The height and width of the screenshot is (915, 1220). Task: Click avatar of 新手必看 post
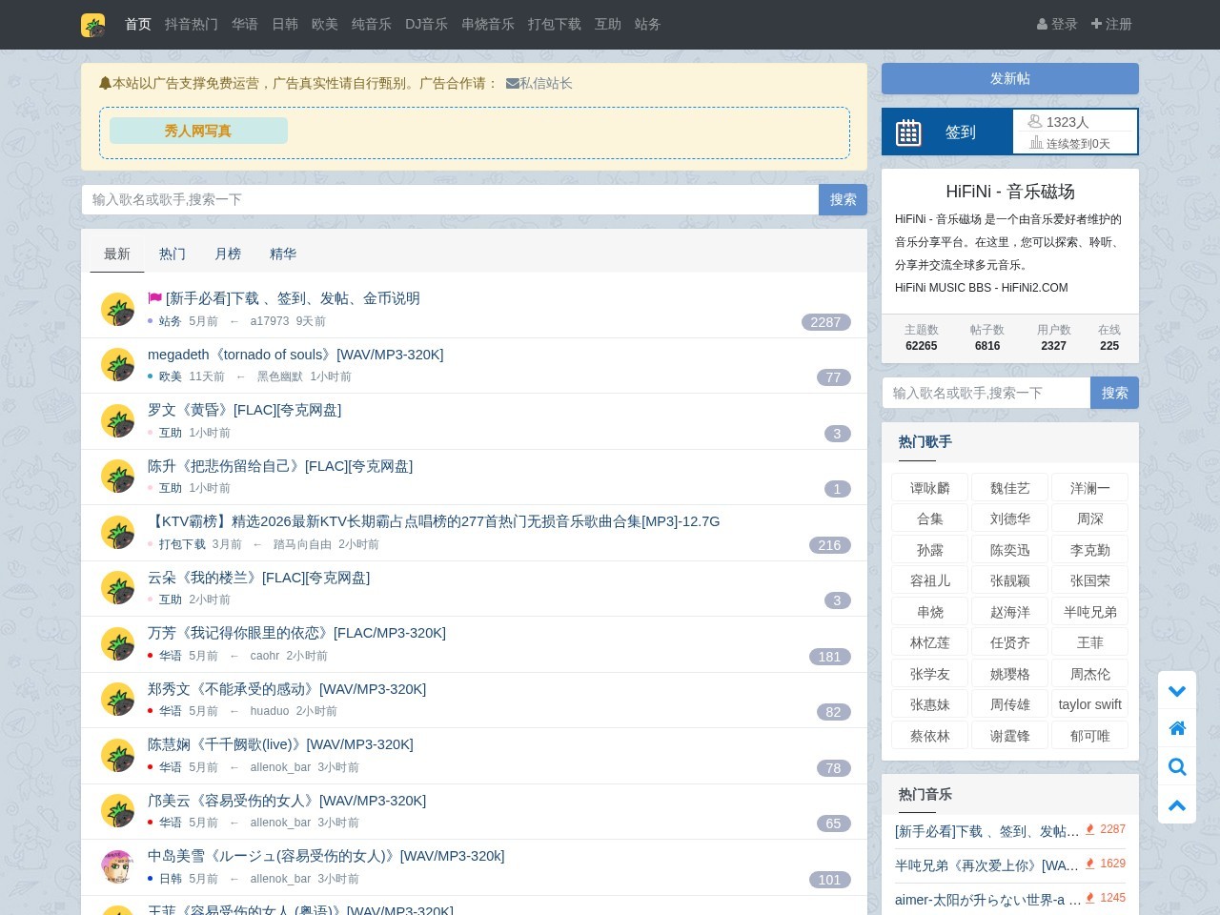[x=117, y=310]
